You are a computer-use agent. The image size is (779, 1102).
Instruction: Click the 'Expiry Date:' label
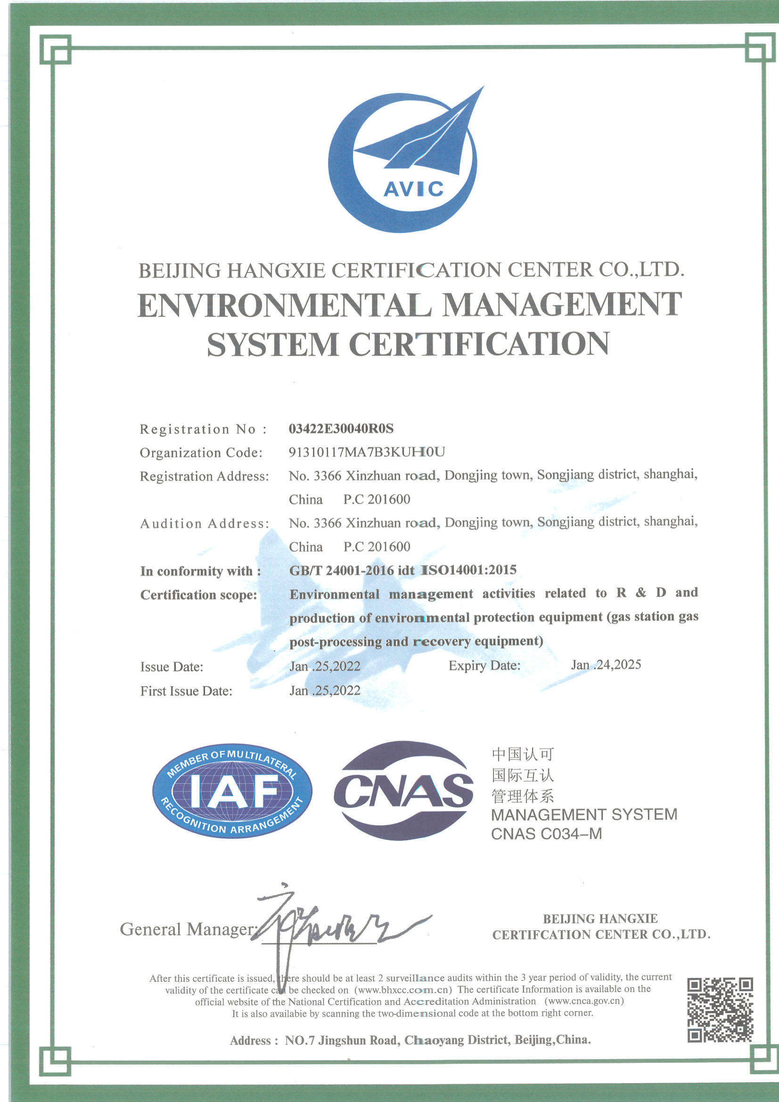tap(484, 666)
